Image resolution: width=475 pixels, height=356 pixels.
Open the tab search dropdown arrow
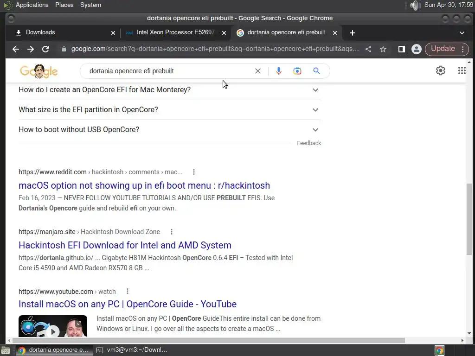462,33
